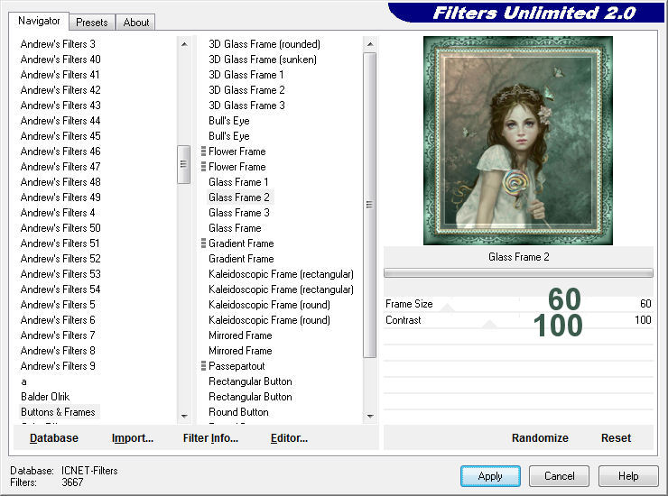
Task: Select Glass Frame 3 filter
Action: click(x=239, y=213)
